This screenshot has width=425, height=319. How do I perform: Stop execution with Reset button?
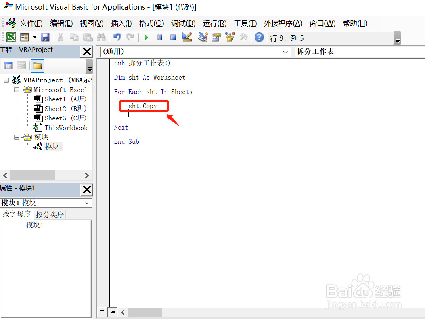[x=173, y=37]
